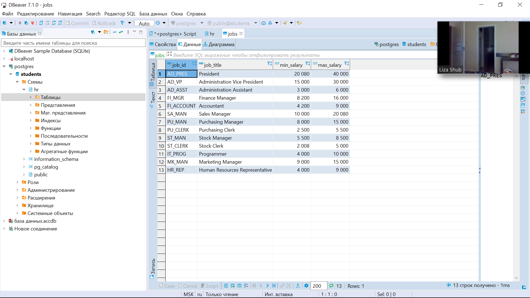Refresh the result set with green arrows icon
The height and width of the screenshot is (298, 530).
point(331,286)
